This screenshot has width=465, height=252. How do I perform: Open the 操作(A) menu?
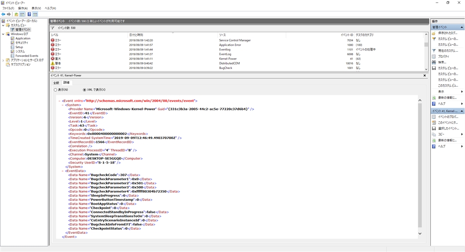pyautogui.click(x=23, y=8)
